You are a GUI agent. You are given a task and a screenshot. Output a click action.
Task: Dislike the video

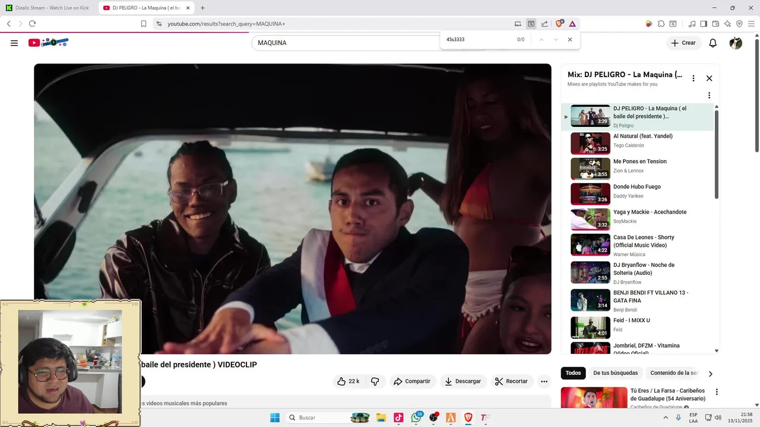coord(375,381)
